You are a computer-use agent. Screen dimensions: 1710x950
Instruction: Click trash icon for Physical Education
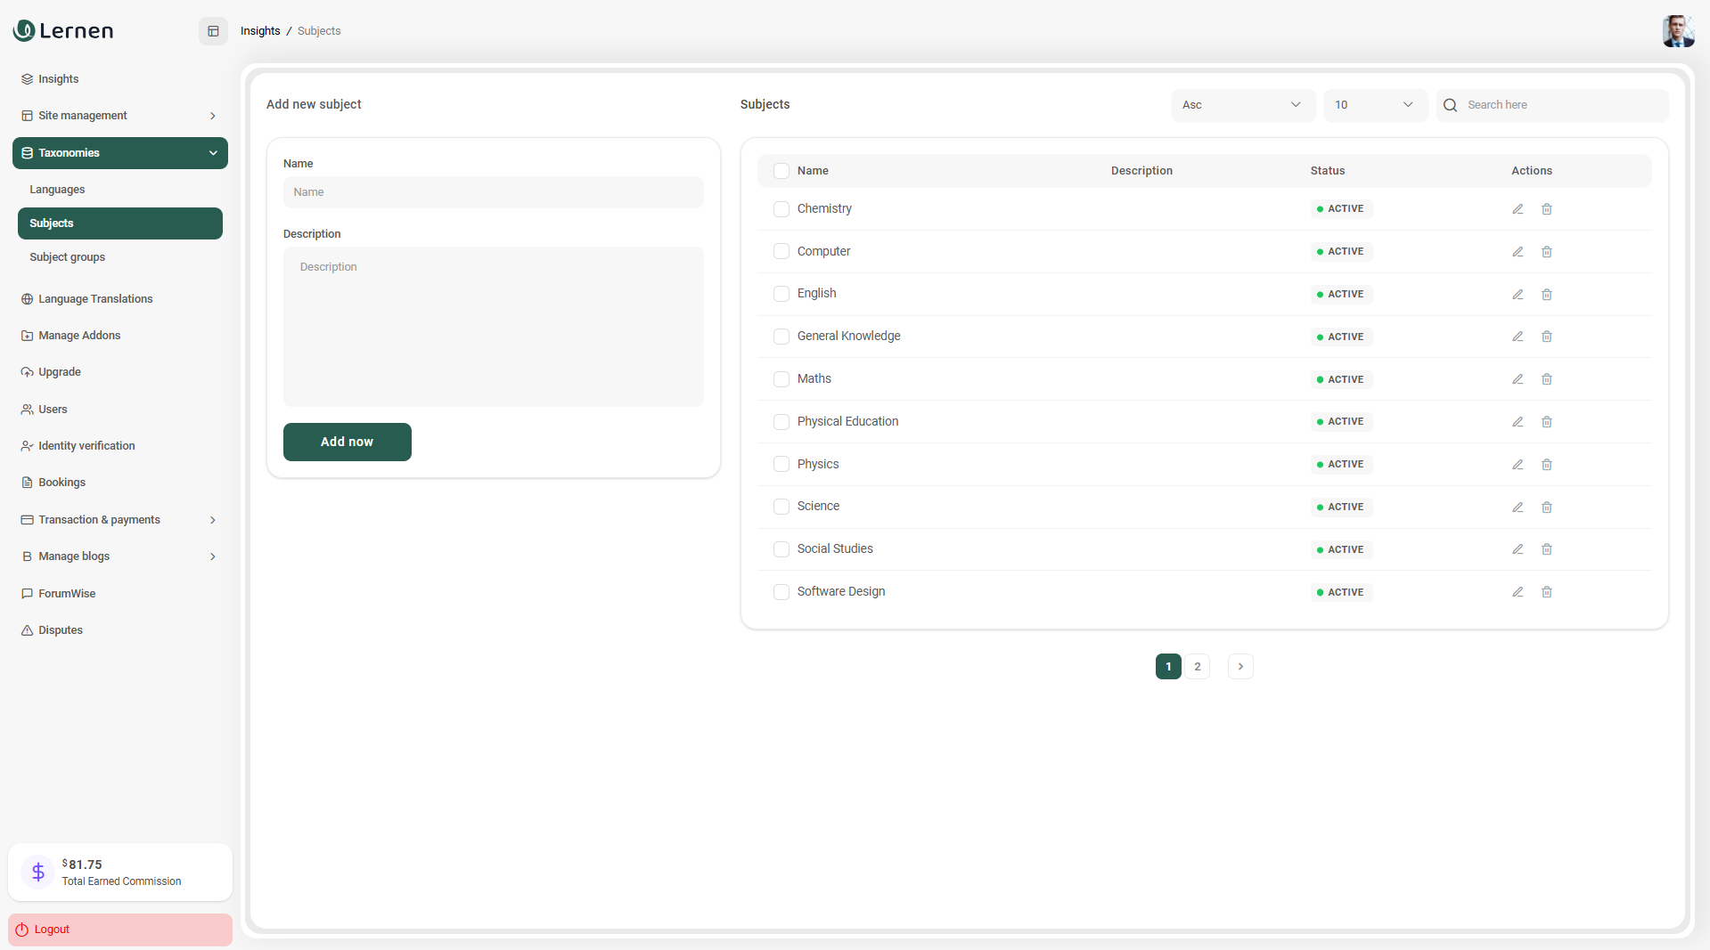[x=1547, y=422]
